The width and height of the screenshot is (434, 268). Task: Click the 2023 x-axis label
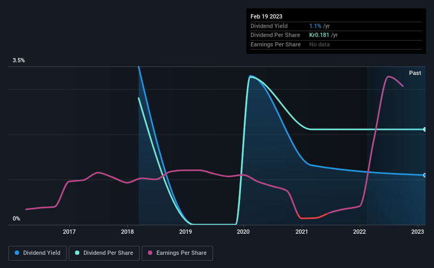point(418,232)
